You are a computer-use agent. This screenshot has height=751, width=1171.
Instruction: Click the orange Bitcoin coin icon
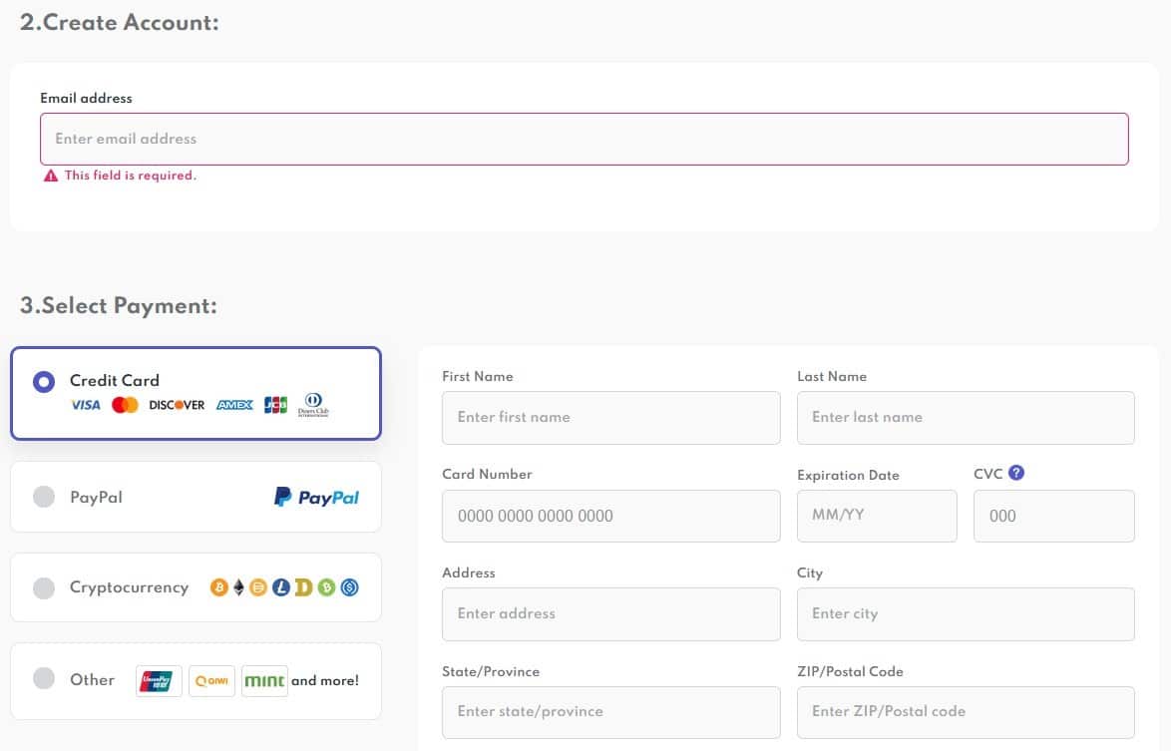(x=218, y=587)
